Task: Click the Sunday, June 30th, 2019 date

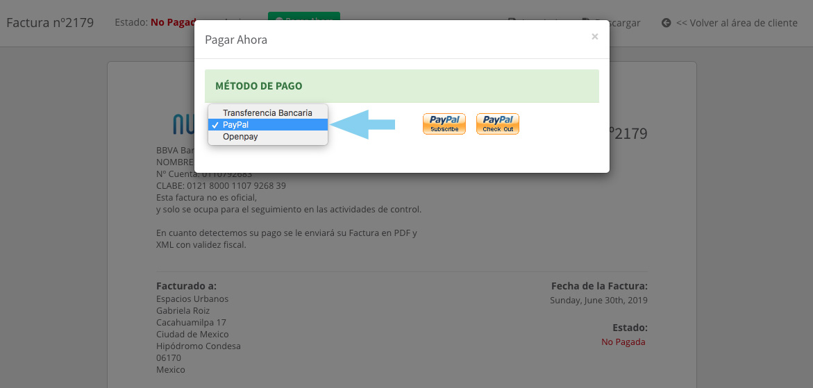Action: pyautogui.click(x=599, y=300)
